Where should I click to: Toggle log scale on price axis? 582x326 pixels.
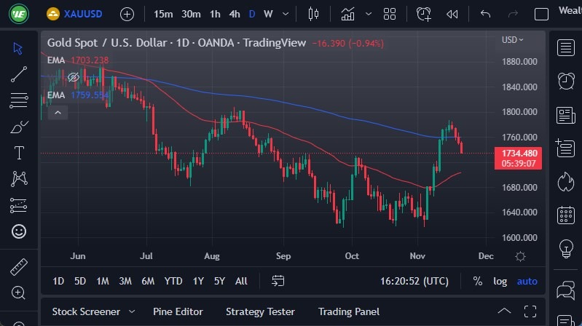coord(500,281)
